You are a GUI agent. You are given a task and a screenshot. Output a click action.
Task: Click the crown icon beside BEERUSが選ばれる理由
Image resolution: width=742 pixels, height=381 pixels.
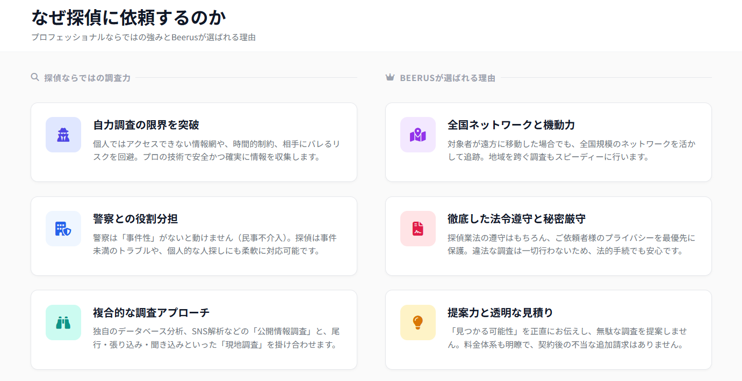click(390, 78)
